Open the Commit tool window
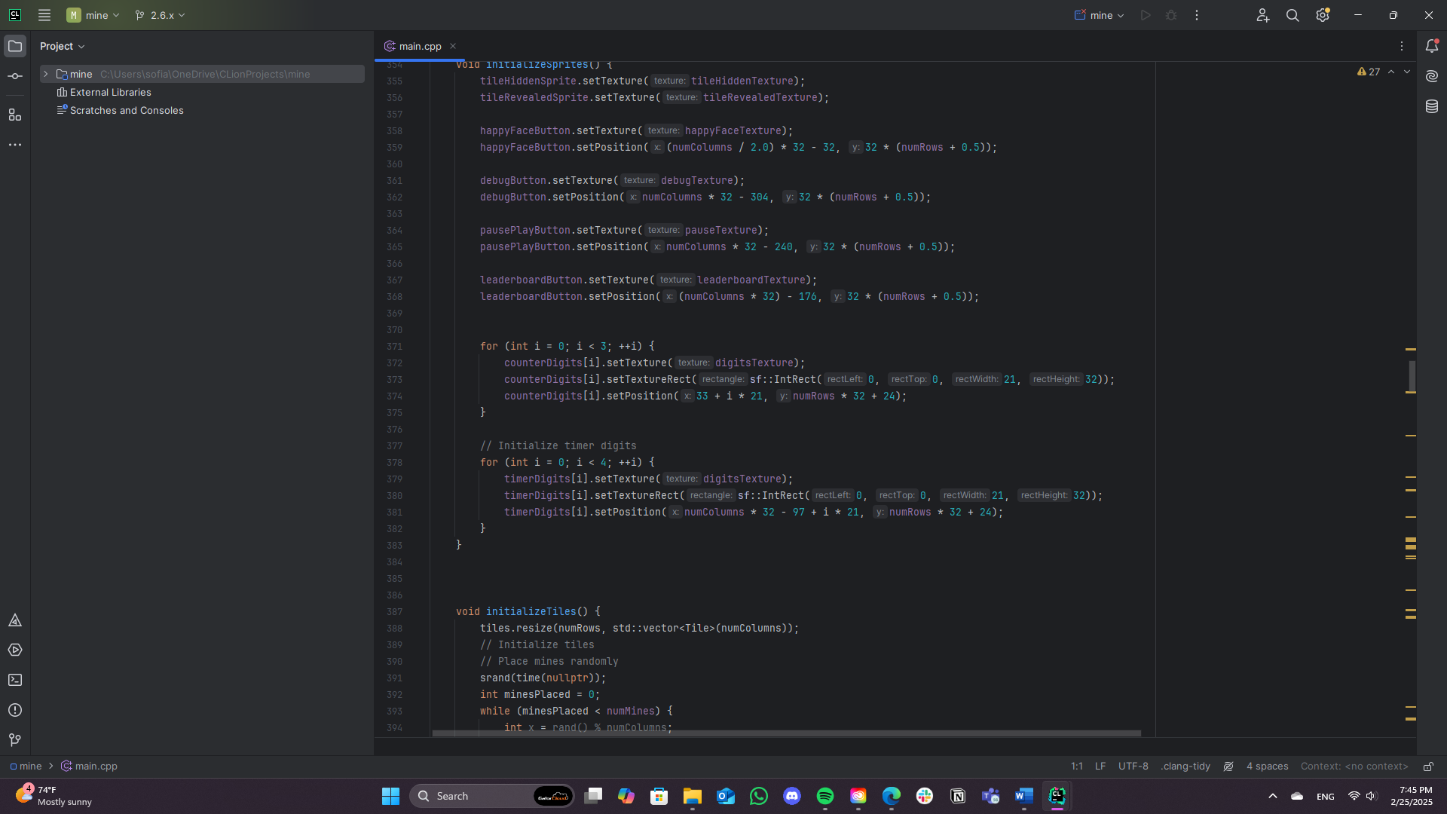Screen dimensions: 1447x814 15,77
